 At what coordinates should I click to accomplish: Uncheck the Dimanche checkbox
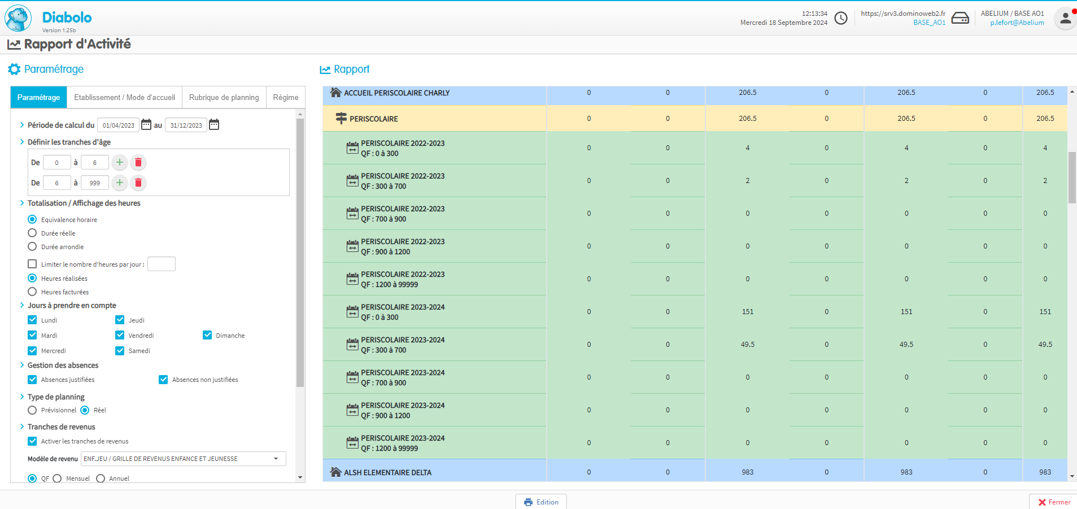(x=207, y=336)
